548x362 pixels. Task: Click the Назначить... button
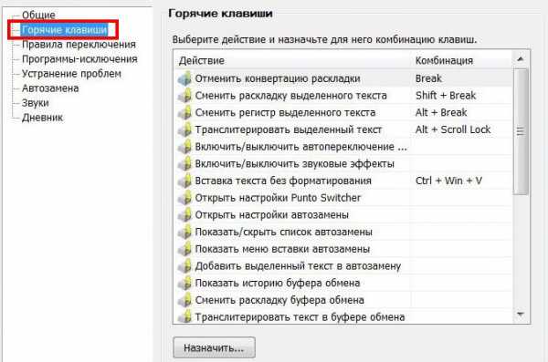[x=215, y=347]
